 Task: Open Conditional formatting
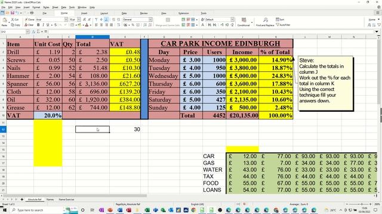(244, 22)
